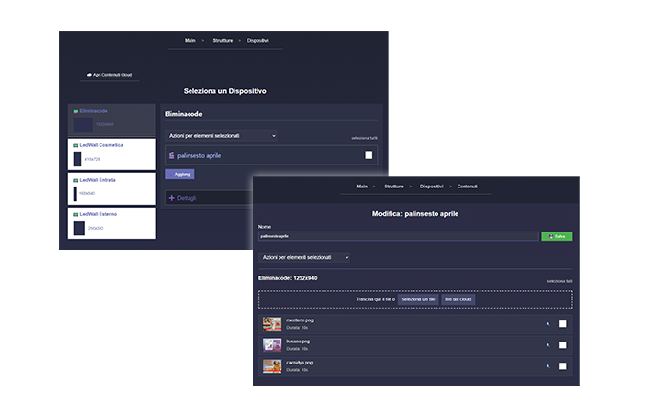This screenshot has height=419, width=670.
Task: Click green device icon beside Eliminacode
Action: pyautogui.click(x=76, y=111)
